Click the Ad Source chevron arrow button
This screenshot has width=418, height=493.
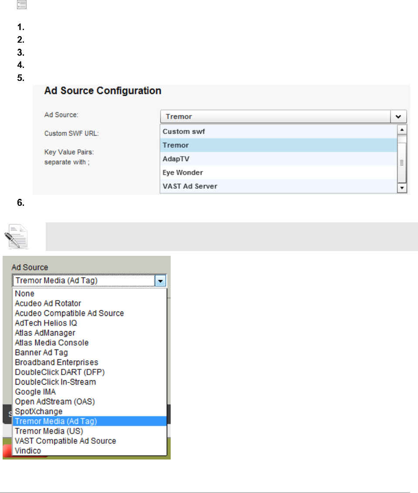click(398, 117)
